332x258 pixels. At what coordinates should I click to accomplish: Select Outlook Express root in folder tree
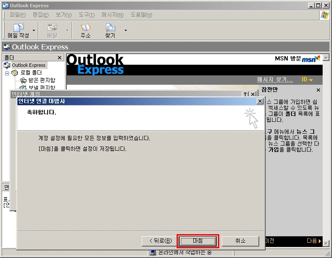click(29, 65)
